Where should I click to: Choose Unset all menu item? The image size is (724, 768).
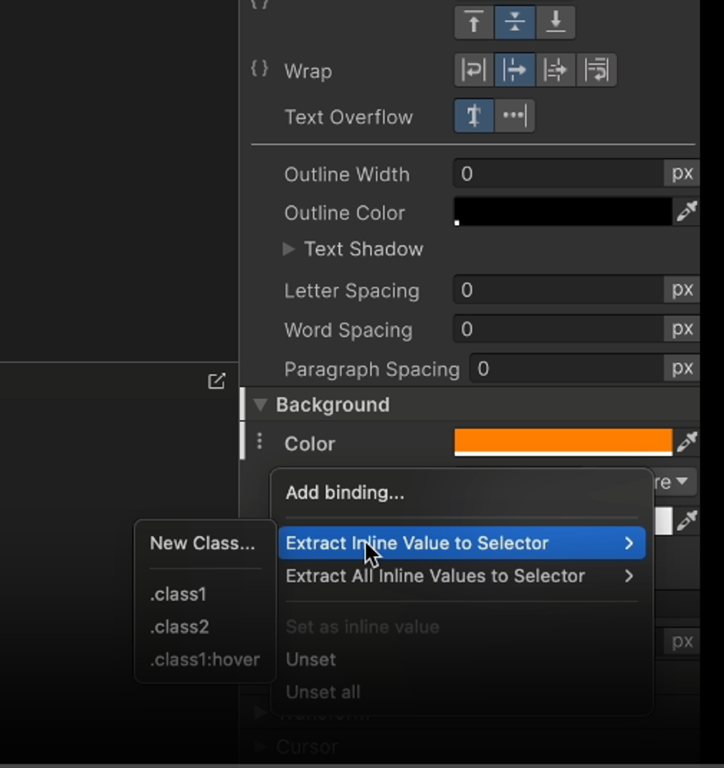click(462, 692)
